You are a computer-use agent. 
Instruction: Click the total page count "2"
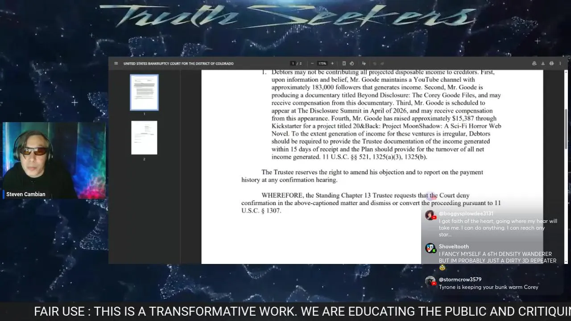pos(301,63)
